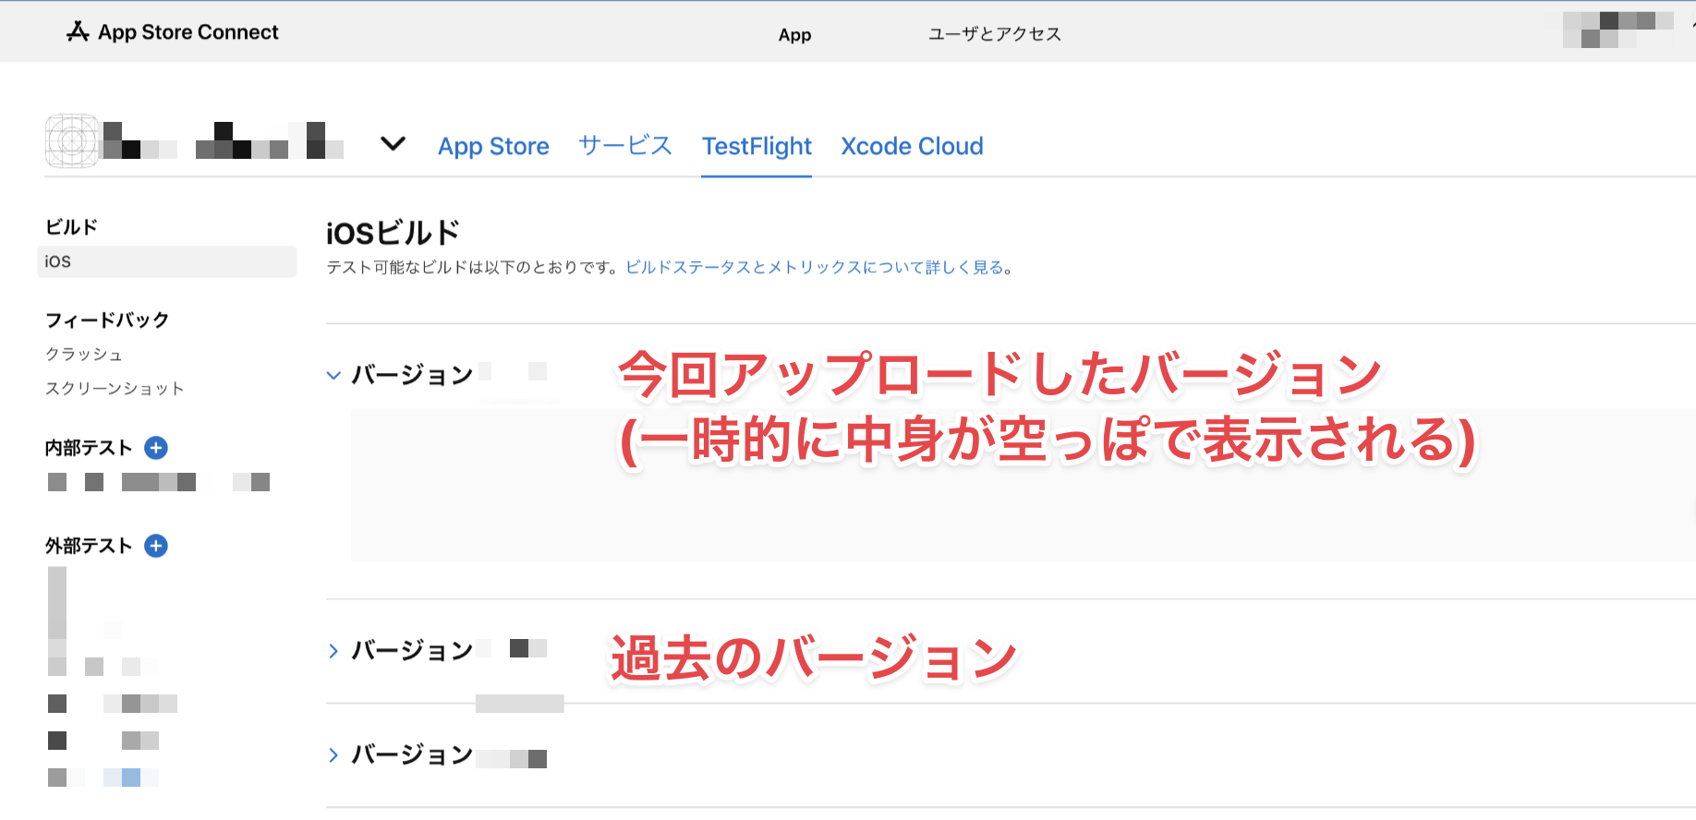Click the iOSビルド page heading

click(x=394, y=233)
